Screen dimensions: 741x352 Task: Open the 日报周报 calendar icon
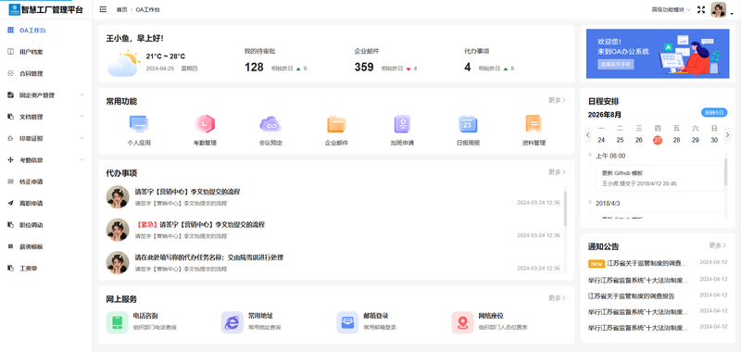(x=468, y=124)
